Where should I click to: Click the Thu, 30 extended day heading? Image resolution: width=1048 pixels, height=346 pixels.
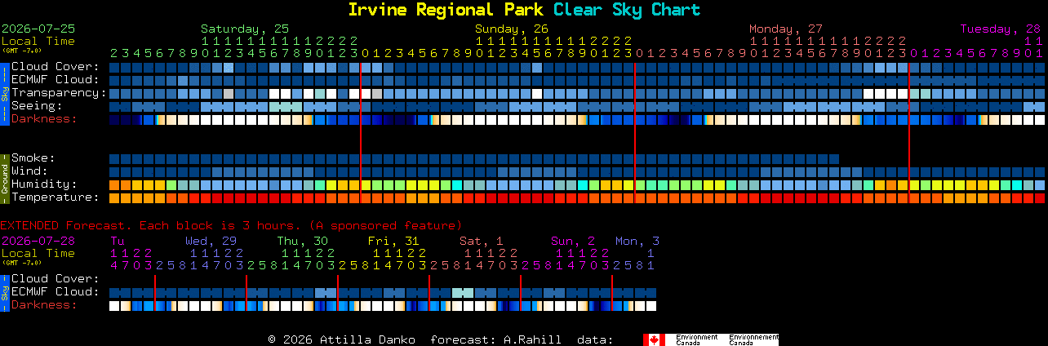302,241
